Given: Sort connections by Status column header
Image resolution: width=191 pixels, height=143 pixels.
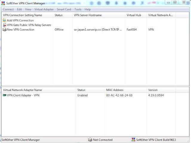Looking at the screenshot, I should 63,15.
